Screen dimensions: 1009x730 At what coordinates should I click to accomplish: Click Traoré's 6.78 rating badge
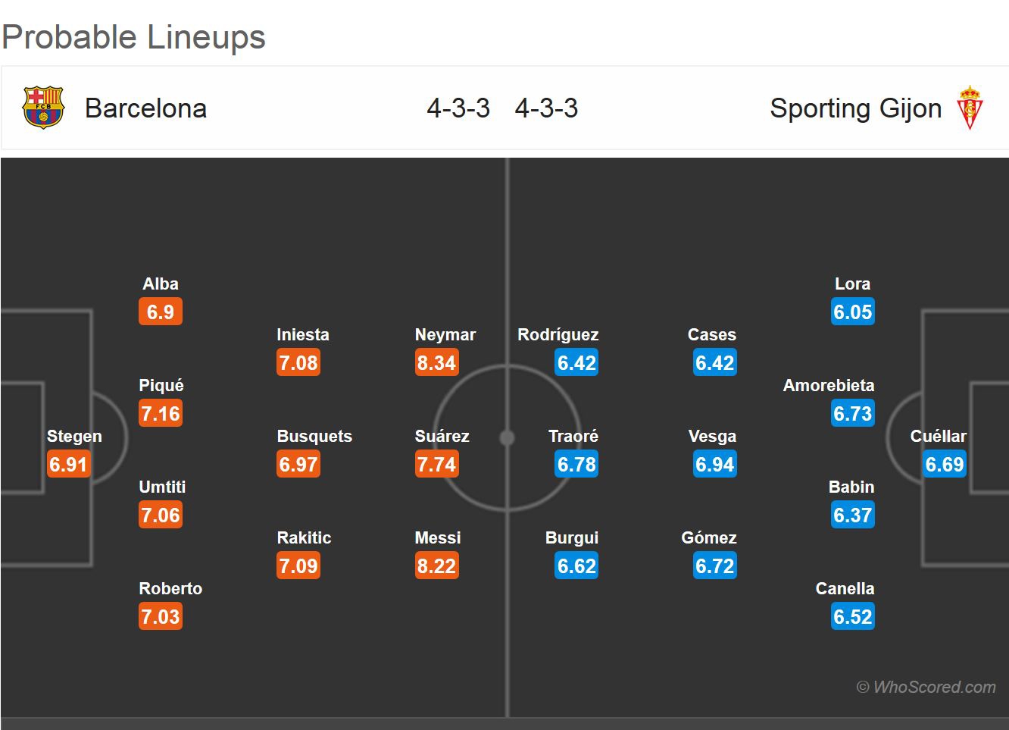[577, 465]
